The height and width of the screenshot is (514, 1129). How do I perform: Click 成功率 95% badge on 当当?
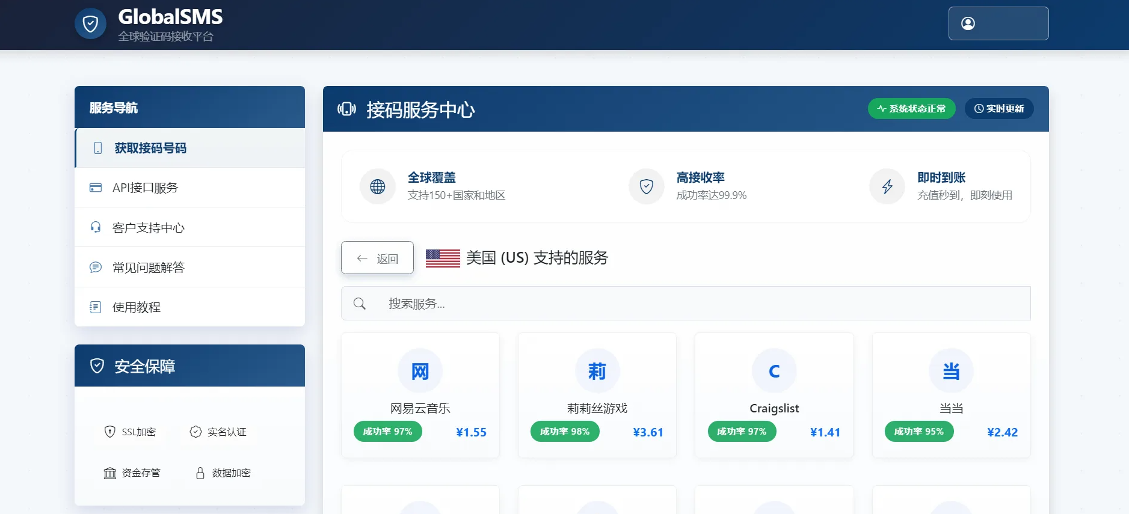pyautogui.click(x=919, y=432)
